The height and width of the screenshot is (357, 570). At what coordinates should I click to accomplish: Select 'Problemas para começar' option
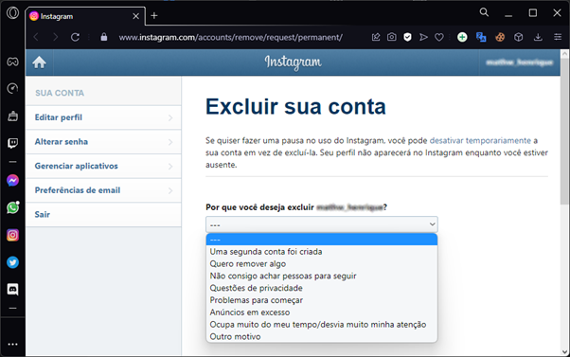click(322, 300)
